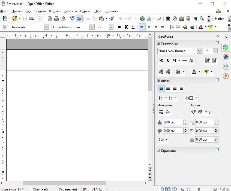
Task: Open the Правка menu
Action: pyautogui.click(x=17, y=11)
